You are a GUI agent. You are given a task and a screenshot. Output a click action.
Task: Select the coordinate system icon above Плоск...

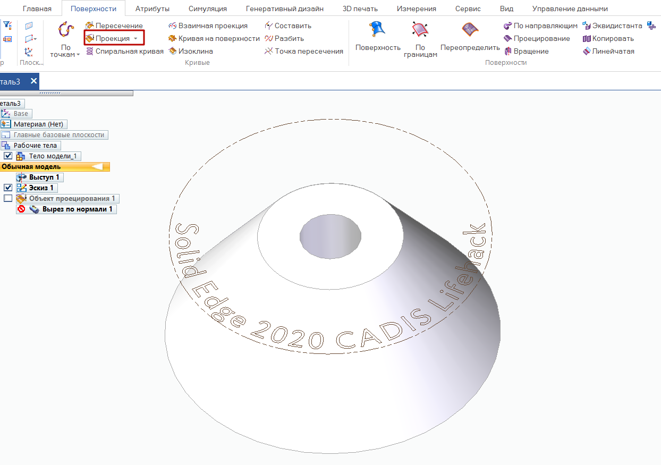click(29, 52)
